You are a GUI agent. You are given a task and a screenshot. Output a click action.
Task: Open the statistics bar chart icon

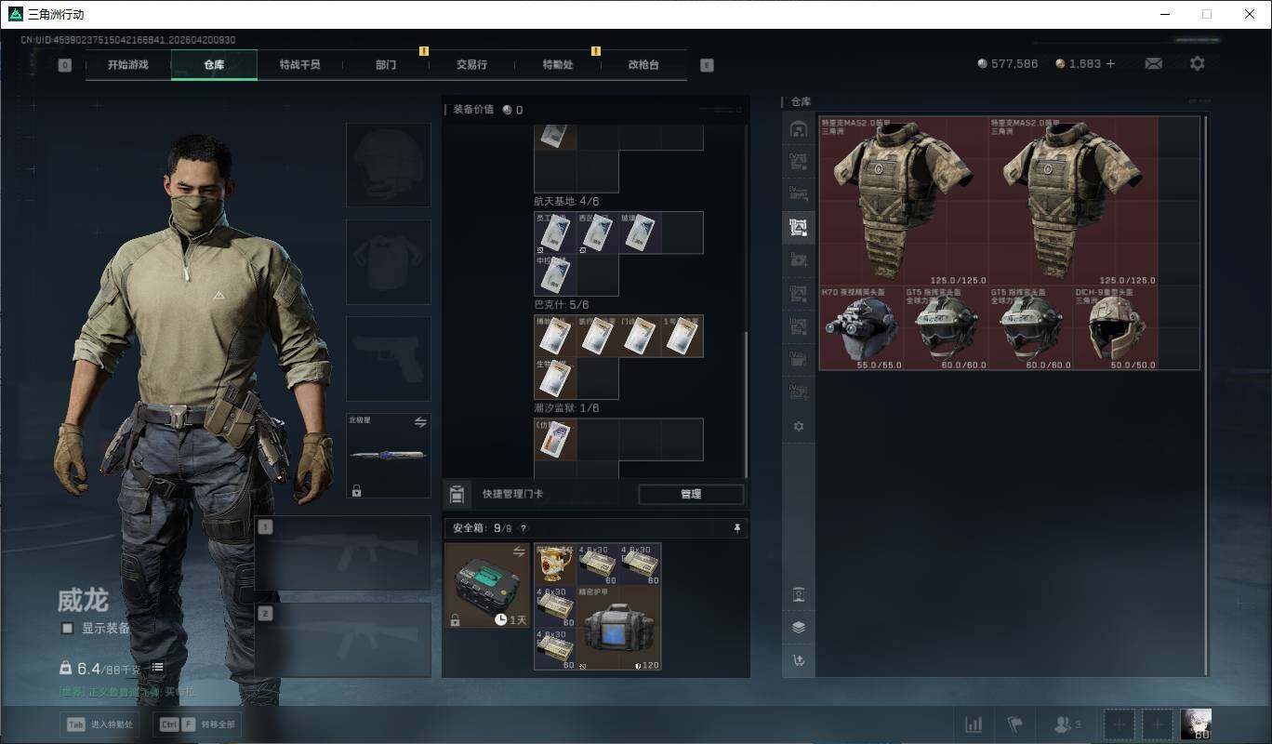pyautogui.click(x=974, y=724)
